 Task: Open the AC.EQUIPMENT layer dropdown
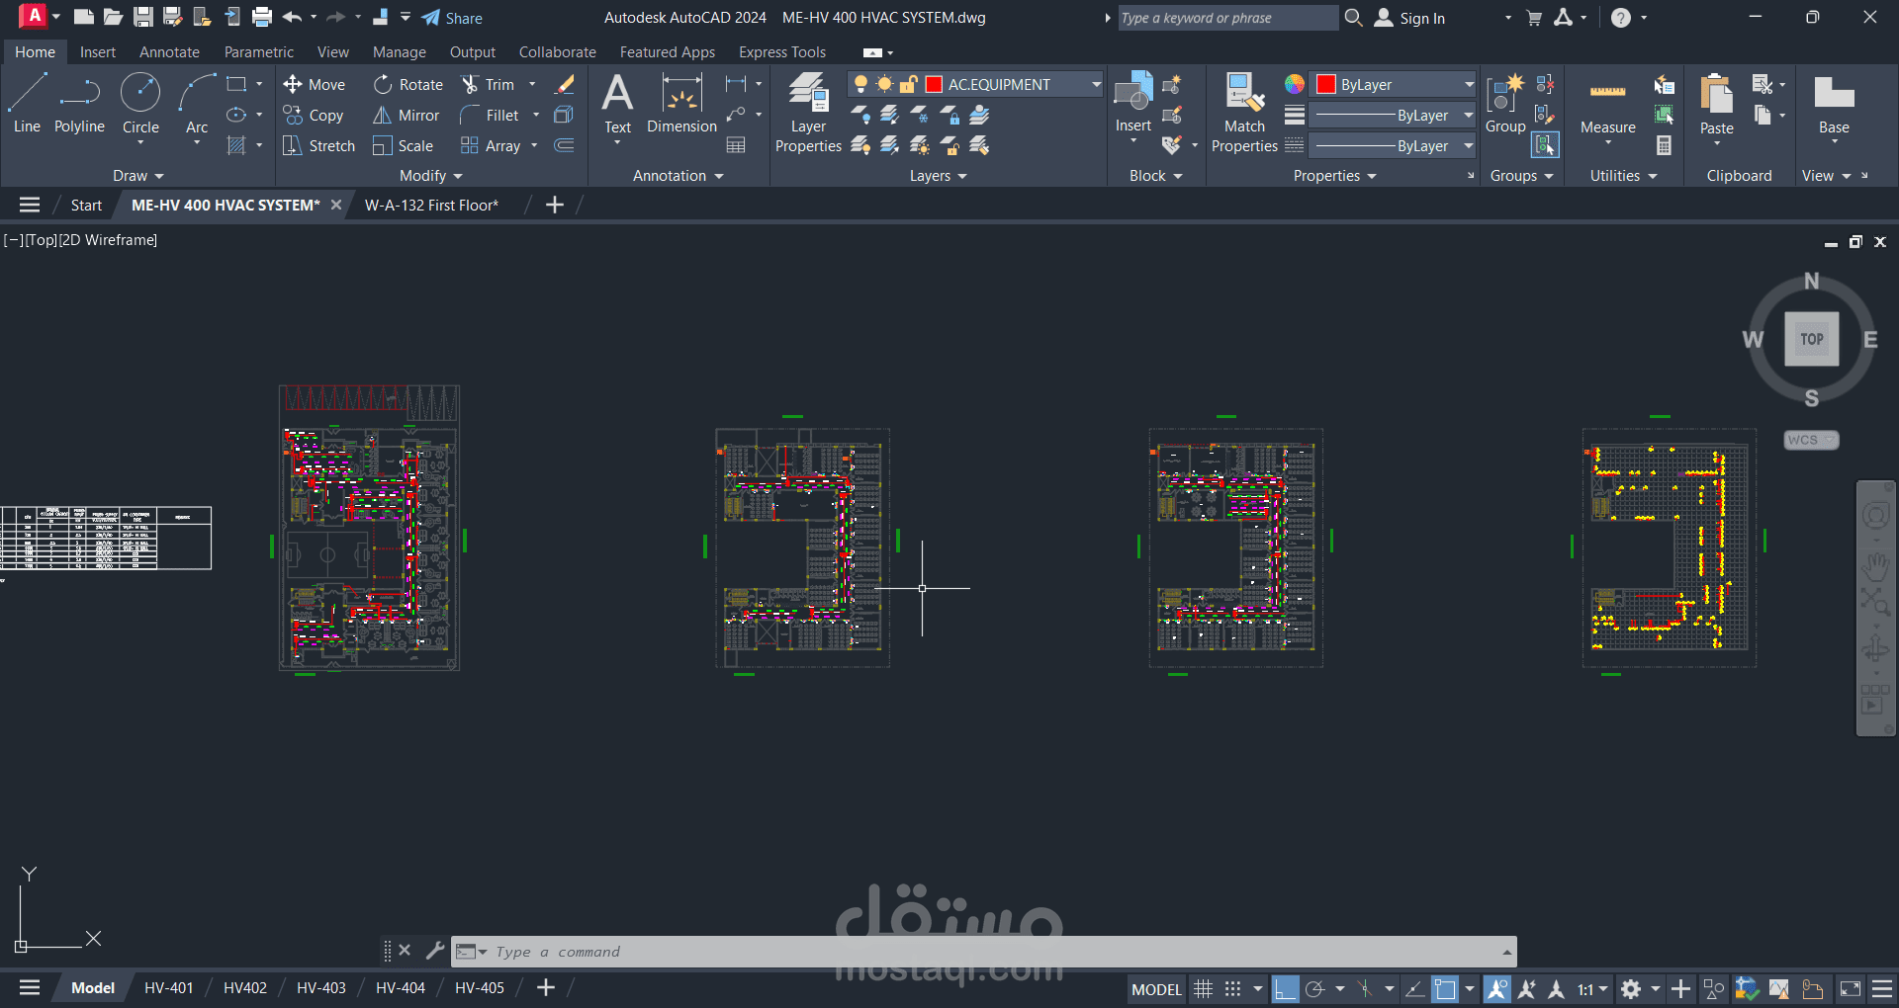(1097, 85)
